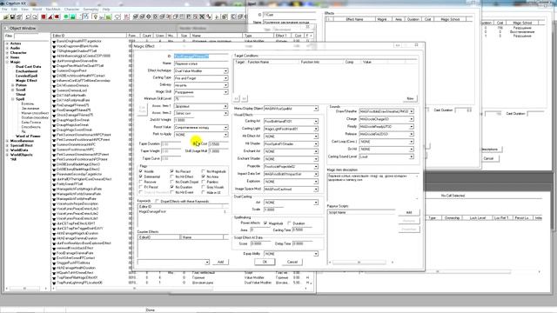The width and height of the screenshot is (557, 313).
Task: Click the undo arrow toolbar icon
Action: click(x=29, y=17)
